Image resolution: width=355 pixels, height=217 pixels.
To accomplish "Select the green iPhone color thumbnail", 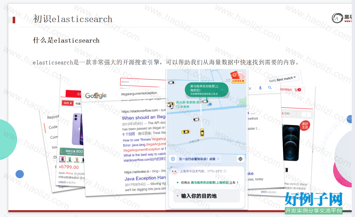I will (70, 160).
